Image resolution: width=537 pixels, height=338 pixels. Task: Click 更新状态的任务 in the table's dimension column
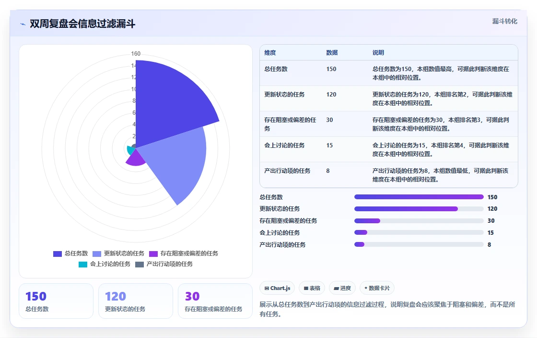284,94
